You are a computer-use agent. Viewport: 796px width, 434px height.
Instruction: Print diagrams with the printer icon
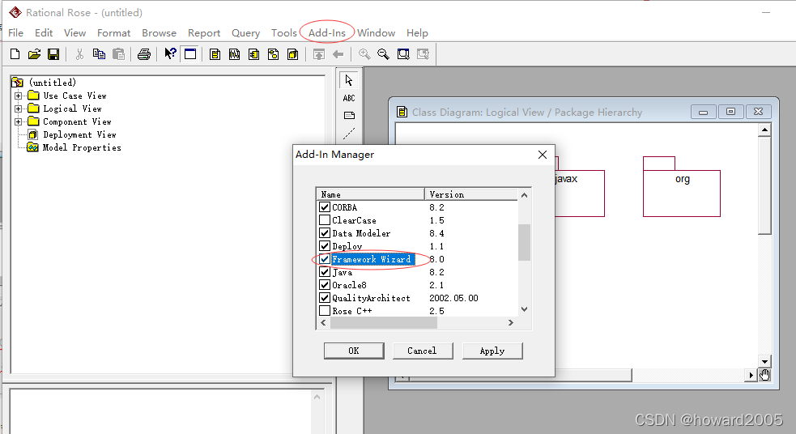coord(144,53)
